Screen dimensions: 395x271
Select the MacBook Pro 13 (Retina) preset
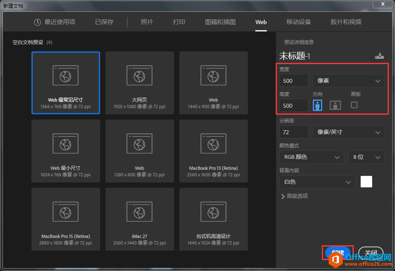click(x=213, y=151)
